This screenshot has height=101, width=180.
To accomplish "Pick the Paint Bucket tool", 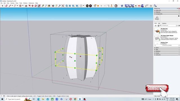I will coord(49,6).
